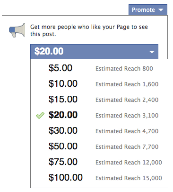The image size is (173, 192).
Task: Click the white arrow on Promote button
Action: [161, 10]
